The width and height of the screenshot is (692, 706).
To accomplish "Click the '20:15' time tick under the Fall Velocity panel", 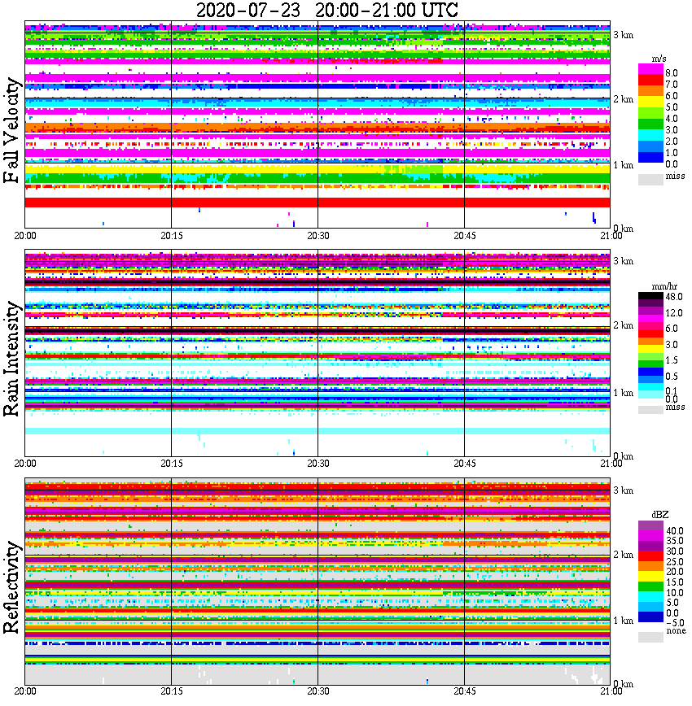I will [172, 236].
